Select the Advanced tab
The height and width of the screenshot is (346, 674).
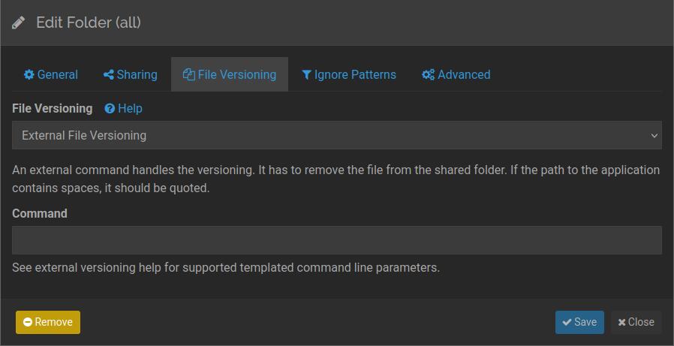(x=456, y=75)
